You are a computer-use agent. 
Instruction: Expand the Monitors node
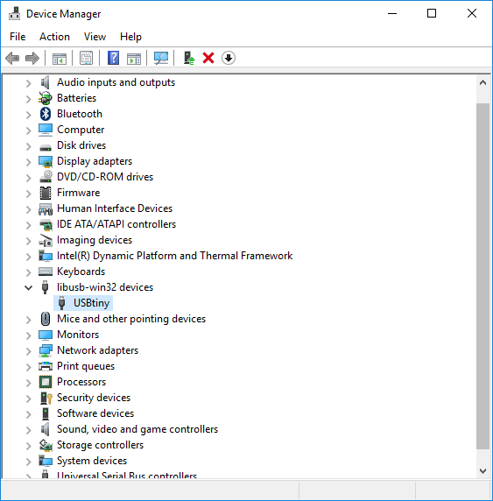28,335
